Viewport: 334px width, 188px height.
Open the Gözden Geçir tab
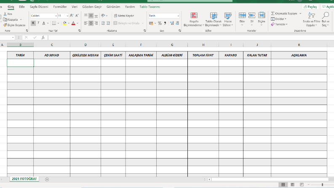(x=92, y=7)
